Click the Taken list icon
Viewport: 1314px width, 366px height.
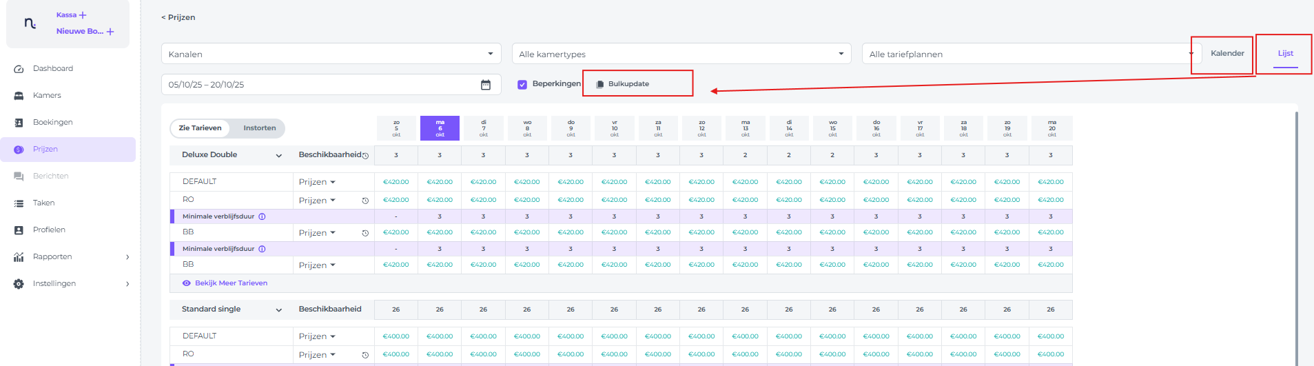click(19, 203)
